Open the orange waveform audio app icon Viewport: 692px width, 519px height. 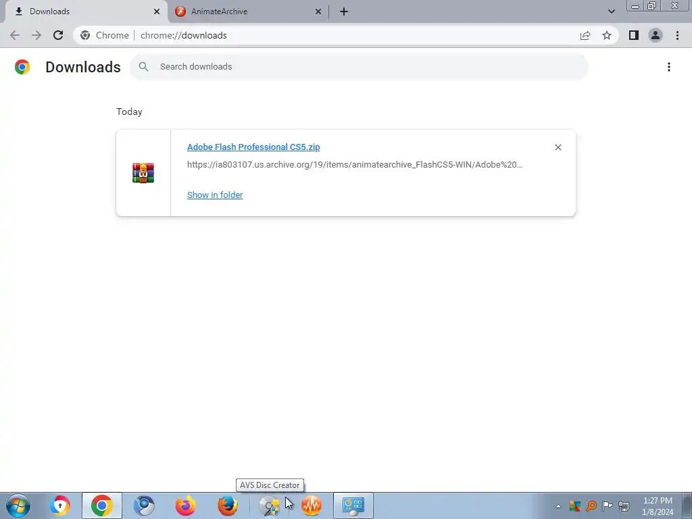tap(311, 505)
